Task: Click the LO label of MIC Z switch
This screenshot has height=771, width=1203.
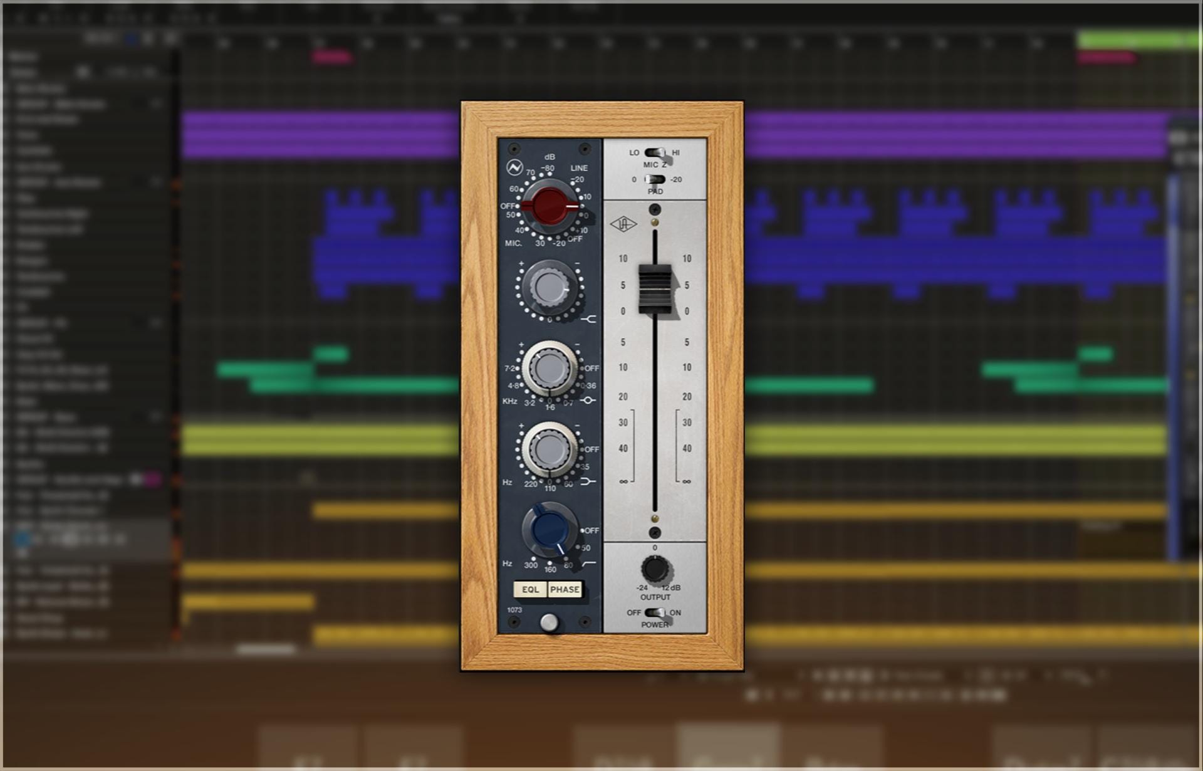Action: coord(634,152)
